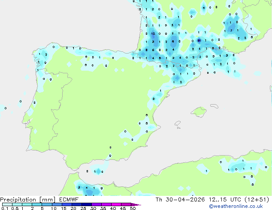Click the '15' legend scale label
Image resolution: width=272 pixels, height=210 pixels.
coord(63,208)
